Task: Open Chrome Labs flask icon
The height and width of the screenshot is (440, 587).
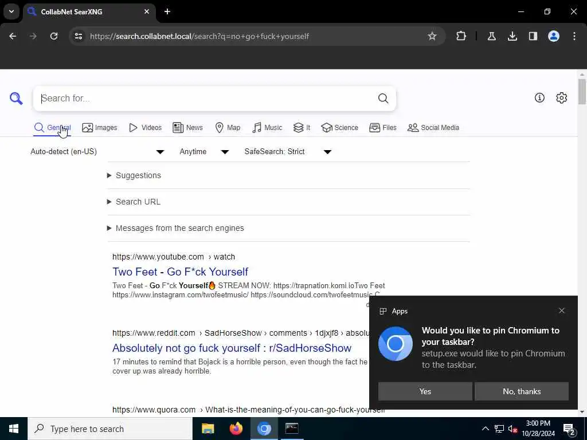Action: (492, 36)
